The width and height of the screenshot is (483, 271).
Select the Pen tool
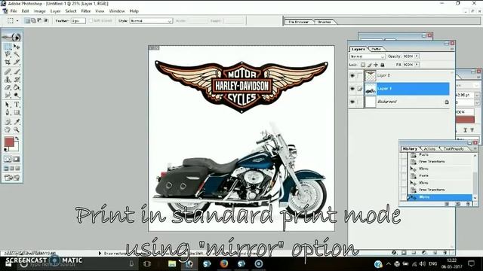[x=8, y=112]
